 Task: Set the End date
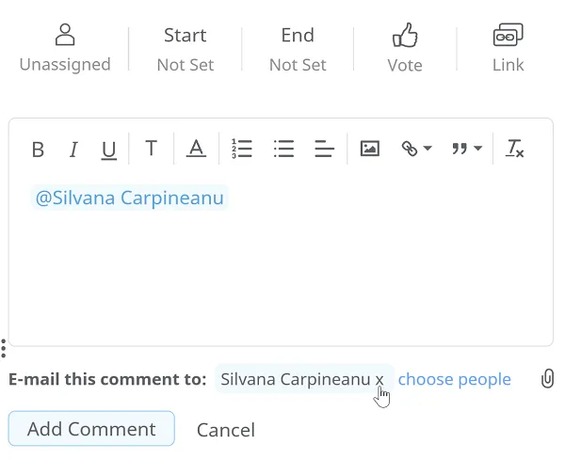298,49
